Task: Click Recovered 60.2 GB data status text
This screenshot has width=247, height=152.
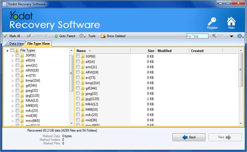Action: pos(62,130)
